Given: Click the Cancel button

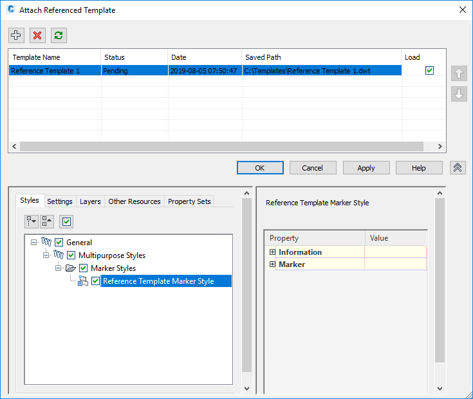Looking at the screenshot, I should click(313, 168).
